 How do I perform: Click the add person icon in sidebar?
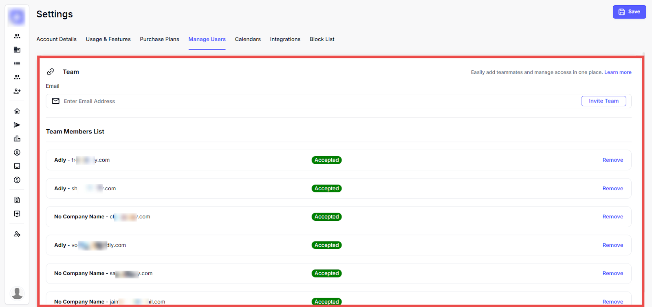point(17,91)
